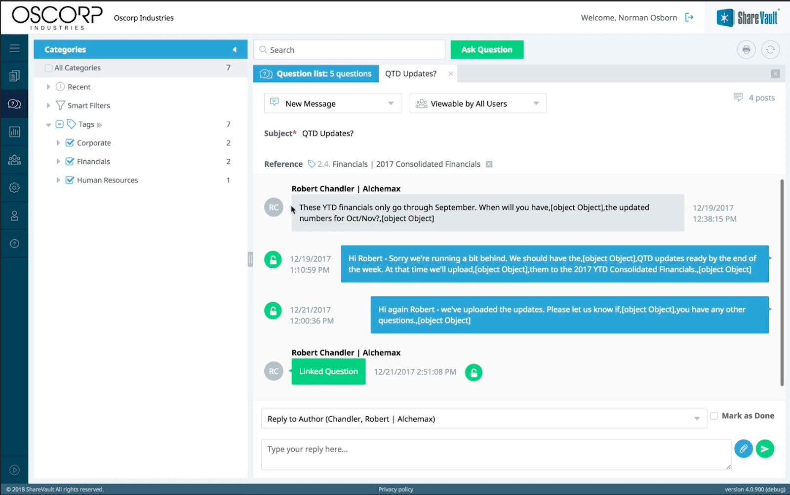The width and height of the screenshot is (790, 495).
Task: Click the splitter handle between the panels
Action: point(250,259)
